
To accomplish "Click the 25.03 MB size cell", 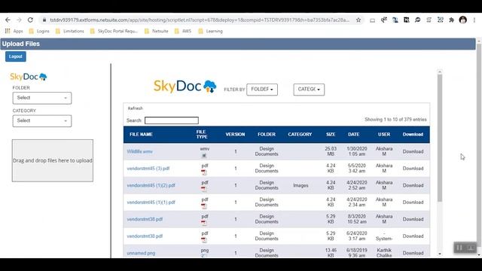I will (x=331, y=151).
